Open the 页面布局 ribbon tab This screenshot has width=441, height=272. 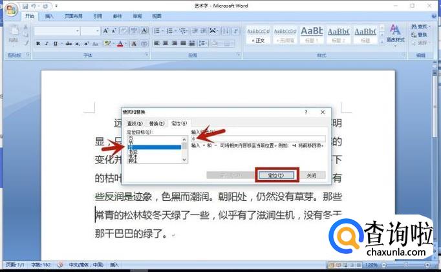coord(74,16)
